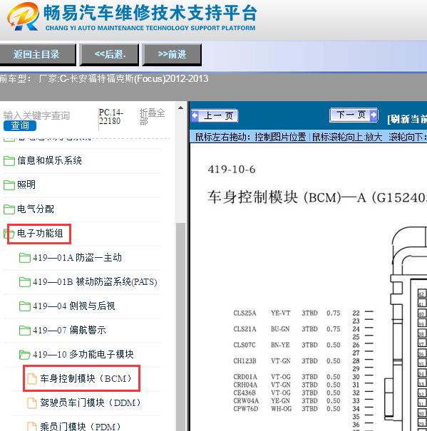Click the blue 查询 search button

coord(20,125)
